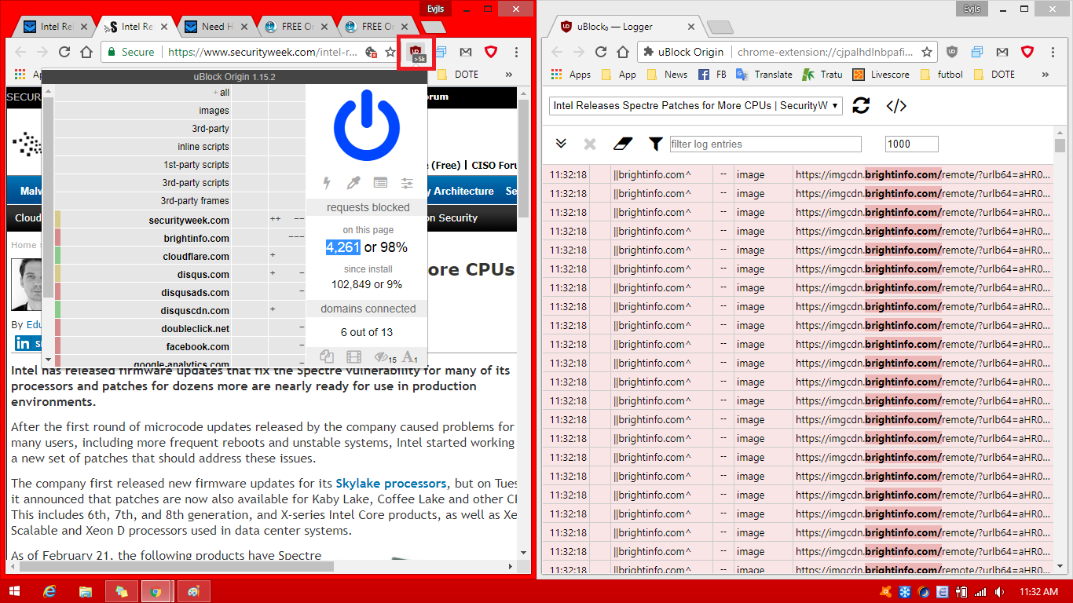This screenshot has width=1073, height=603.
Task: Open the News bookmark folder
Action: point(667,75)
